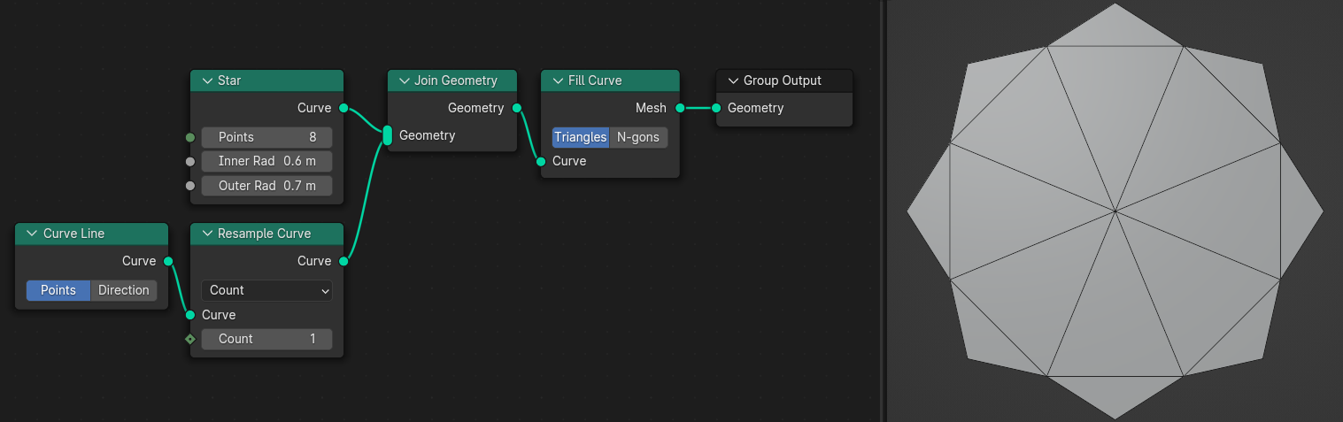This screenshot has height=422, width=1343.
Task: Click the Resample Curve Count value field
Action: tap(266, 339)
